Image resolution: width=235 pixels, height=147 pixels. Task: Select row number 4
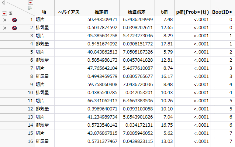[31, 44]
